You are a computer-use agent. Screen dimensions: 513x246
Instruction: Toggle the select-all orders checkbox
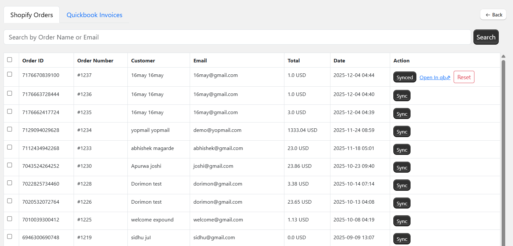point(10,60)
